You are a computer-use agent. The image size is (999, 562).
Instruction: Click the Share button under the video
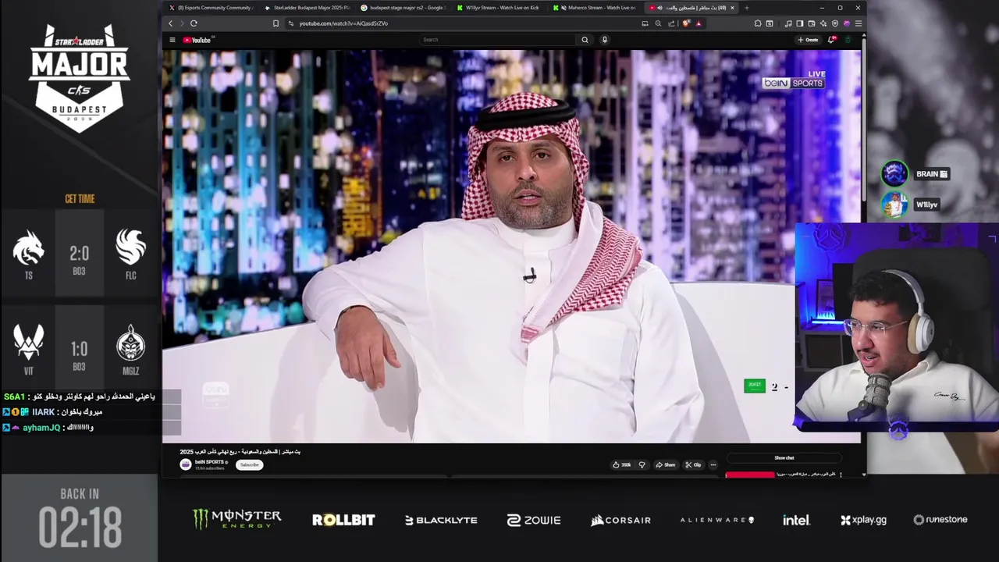click(x=666, y=464)
